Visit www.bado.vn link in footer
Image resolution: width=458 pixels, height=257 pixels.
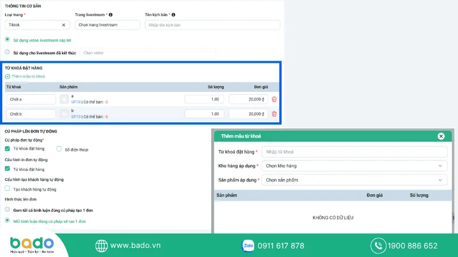[x=135, y=246]
